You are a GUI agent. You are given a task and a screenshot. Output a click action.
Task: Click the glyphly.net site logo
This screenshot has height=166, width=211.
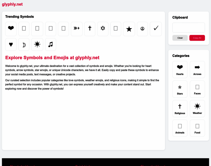[x=12, y=4]
